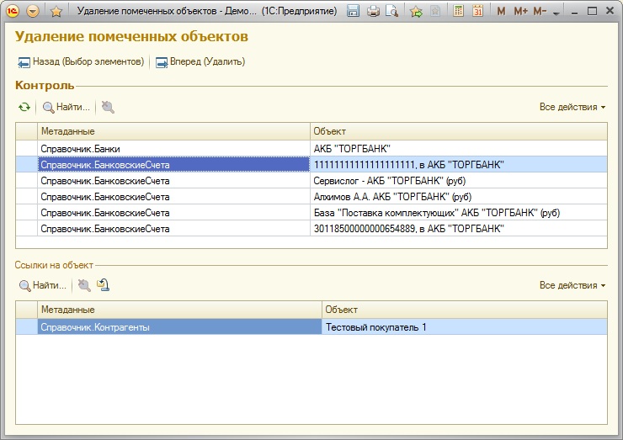Click Назад (Выбор элементов) button
Screen dimensions: 623x440
click(x=82, y=61)
